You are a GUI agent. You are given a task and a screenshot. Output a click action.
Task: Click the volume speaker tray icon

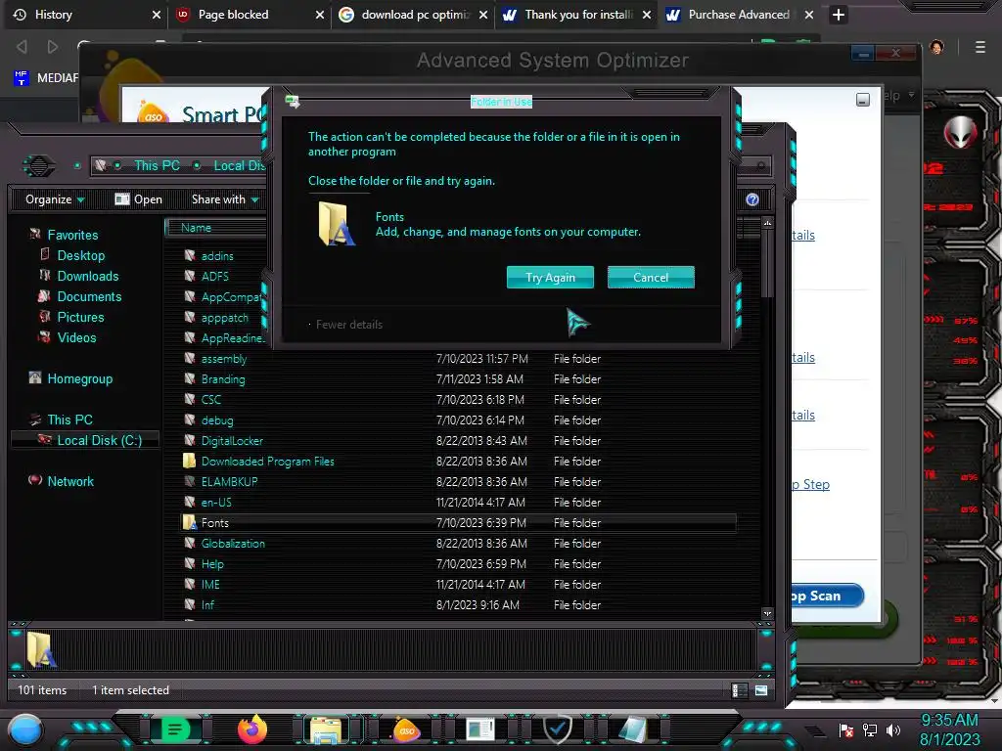coord(893,729)
